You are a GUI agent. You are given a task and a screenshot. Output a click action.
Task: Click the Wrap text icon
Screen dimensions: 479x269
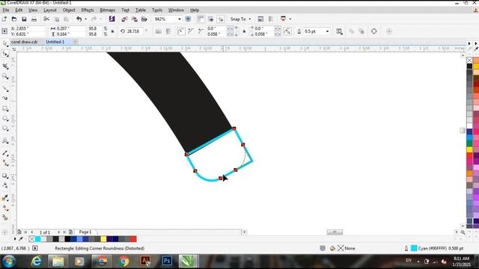pyautogui.click(x=339, y=31)
